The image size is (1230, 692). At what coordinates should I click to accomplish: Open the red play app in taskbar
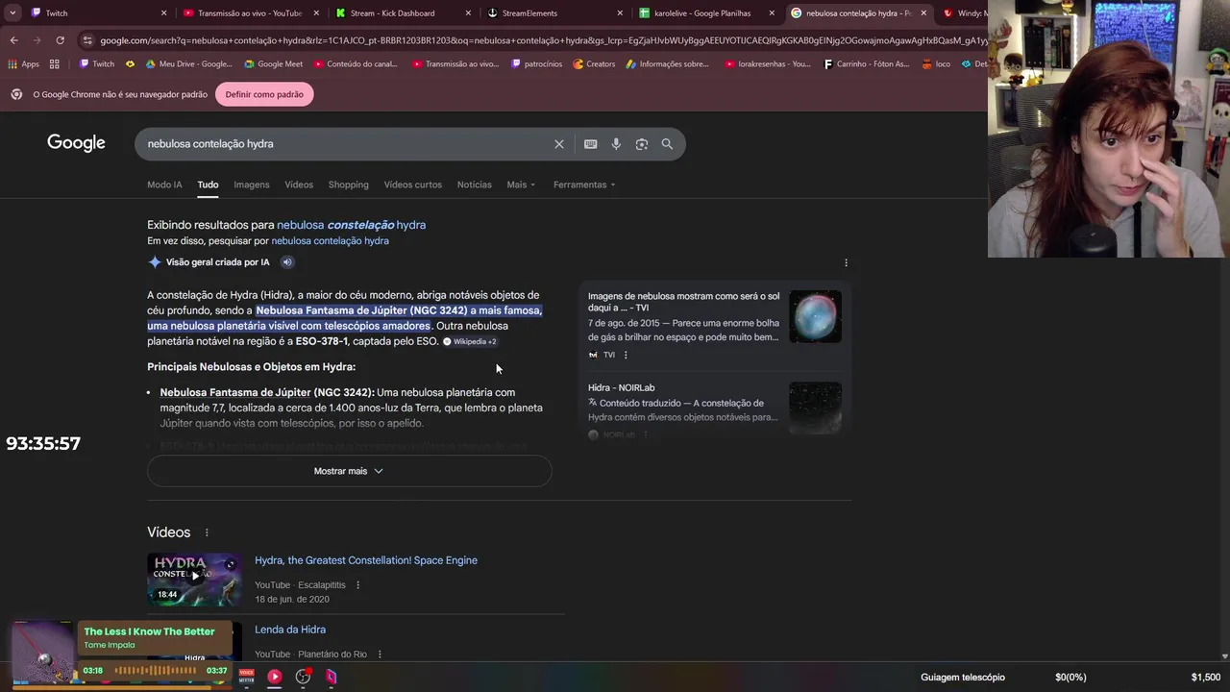[275, 677]
